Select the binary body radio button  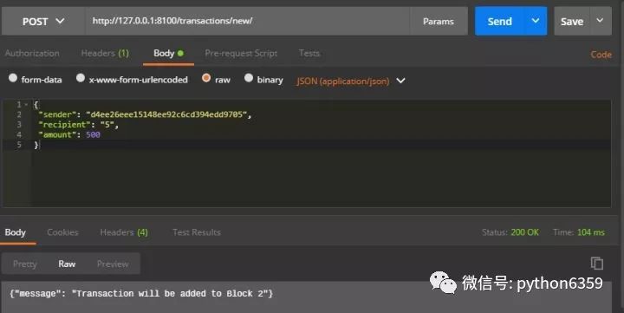tap(249, 78)
